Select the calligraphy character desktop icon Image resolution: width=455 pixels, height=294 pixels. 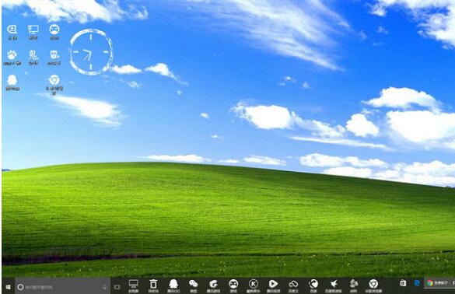point(33,58)
